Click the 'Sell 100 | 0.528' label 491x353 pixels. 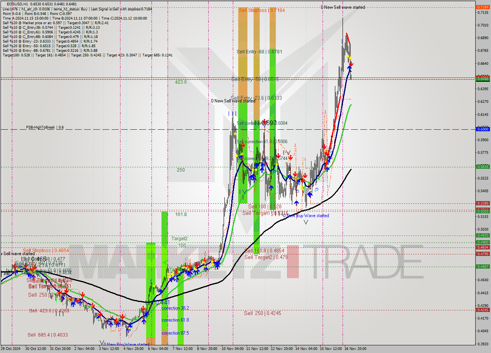coord(265,207)
